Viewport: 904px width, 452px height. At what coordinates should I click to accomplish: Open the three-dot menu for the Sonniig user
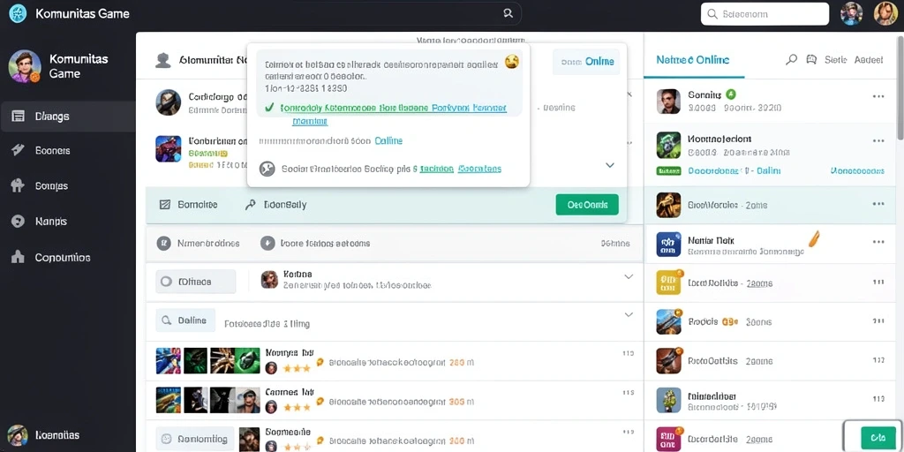(x=878, y=96)
